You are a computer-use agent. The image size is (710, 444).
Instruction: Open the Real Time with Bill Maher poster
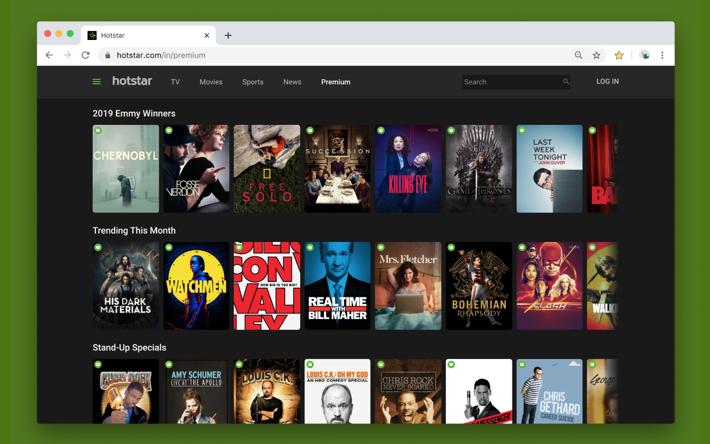pos(337,286)
